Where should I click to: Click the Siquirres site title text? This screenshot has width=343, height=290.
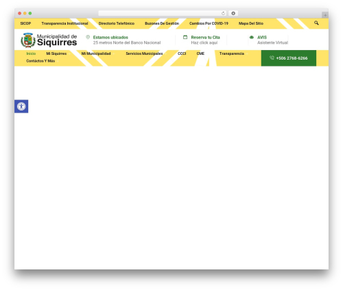57,43
